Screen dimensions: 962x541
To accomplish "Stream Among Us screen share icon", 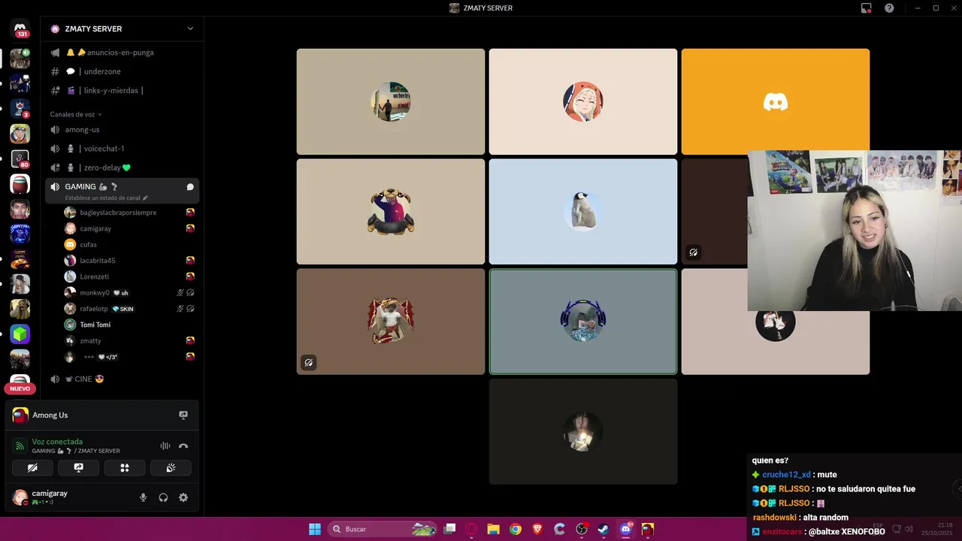I will click(183, 415).
